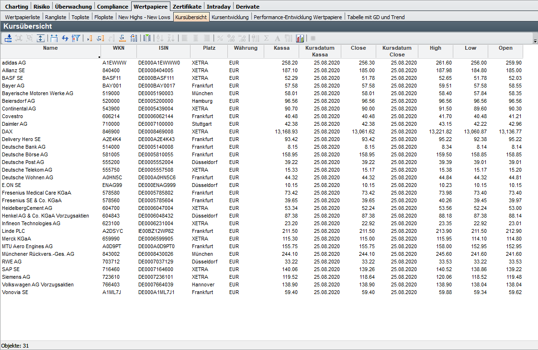Click the green striped columns toolbar icon
The image size is (538, 350).
tap(147, 38)
